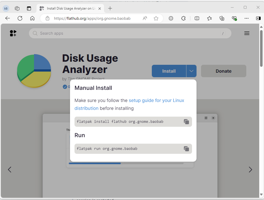Copy the flatpak run command

click(186, 148)
